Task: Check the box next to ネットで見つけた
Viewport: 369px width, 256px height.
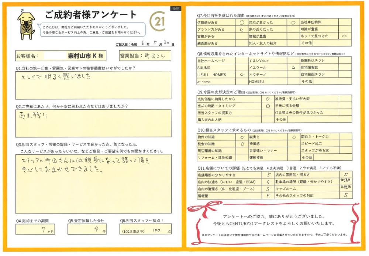Action: coord(344,36)
